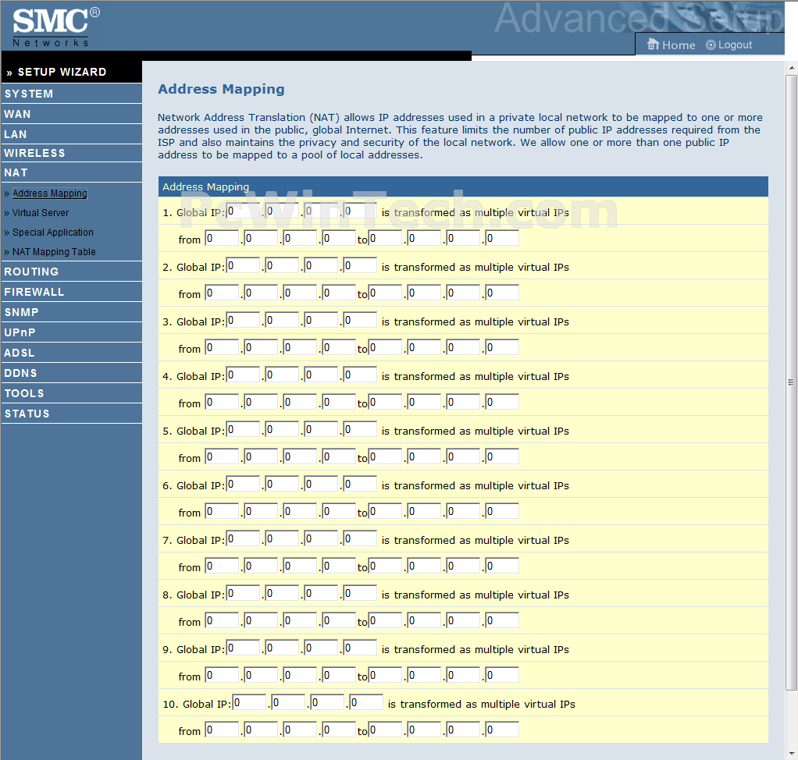The image size is (798, 760).
Task: Click '10. Global IP:' label
Action: 197,704
